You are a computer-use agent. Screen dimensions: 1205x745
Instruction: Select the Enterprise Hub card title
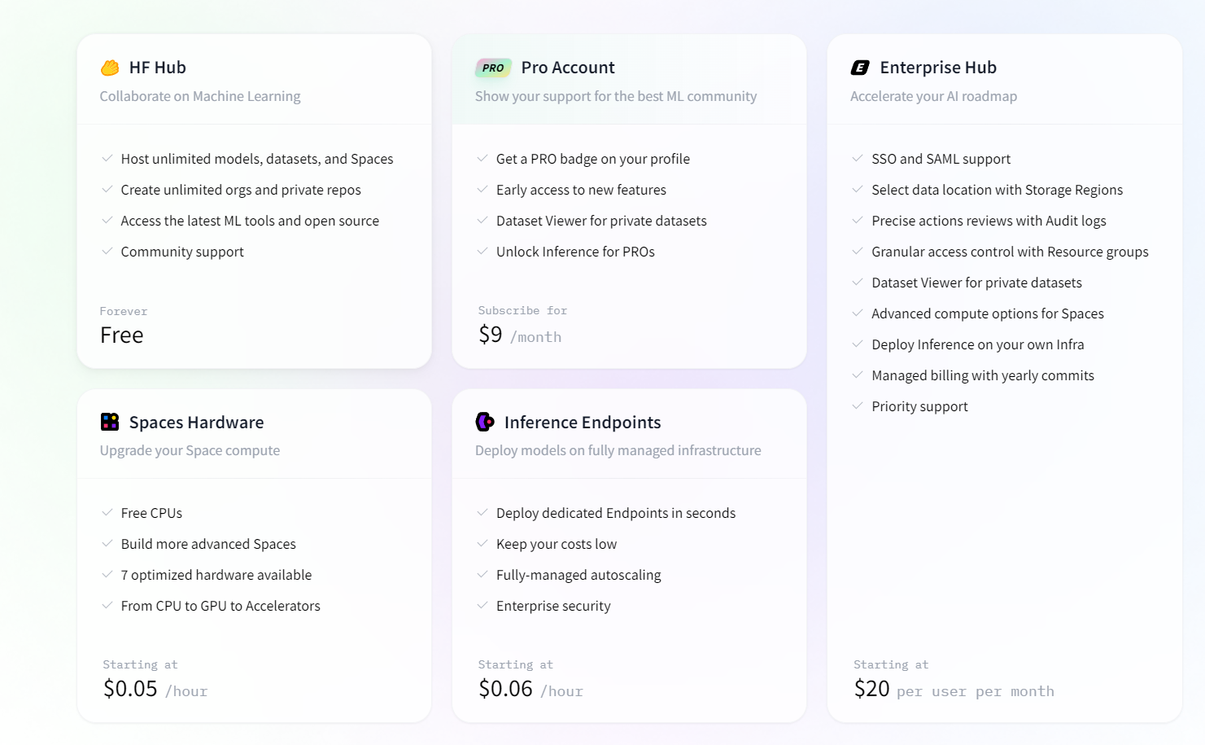938,68
